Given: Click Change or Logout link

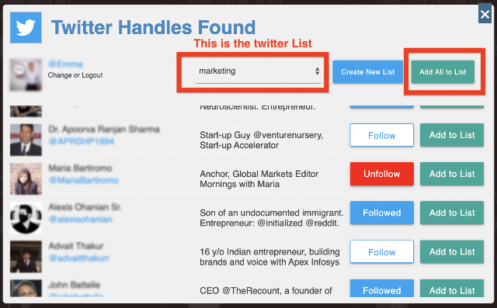Looking at the screenshot, I should pyautogui.click(x=75, y=75).
